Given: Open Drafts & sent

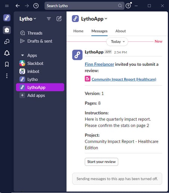Looking at the screenshot, I should click(40, 41).
